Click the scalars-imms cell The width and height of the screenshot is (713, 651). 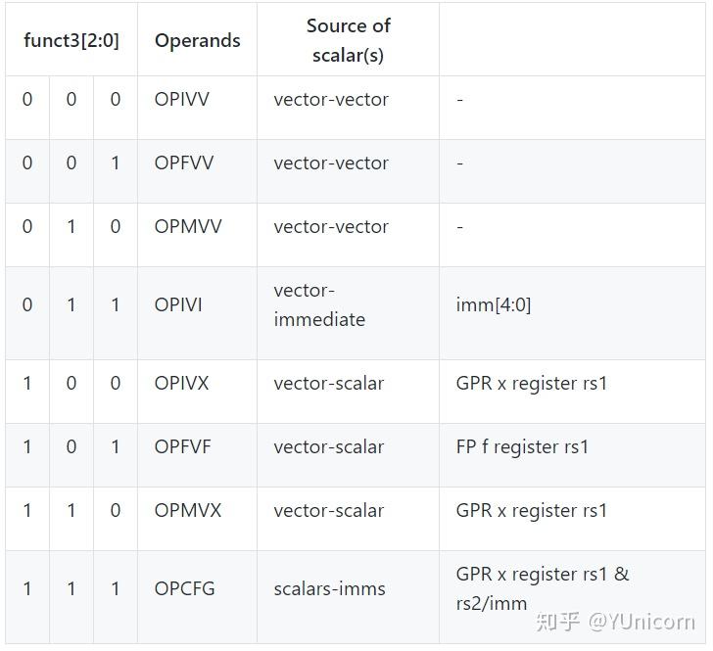click(329, 589)
